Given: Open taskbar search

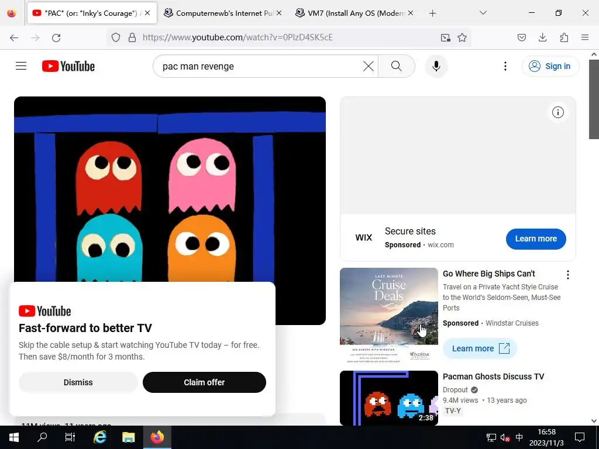Looking at the screenshot, I should (x=42, y=437).
